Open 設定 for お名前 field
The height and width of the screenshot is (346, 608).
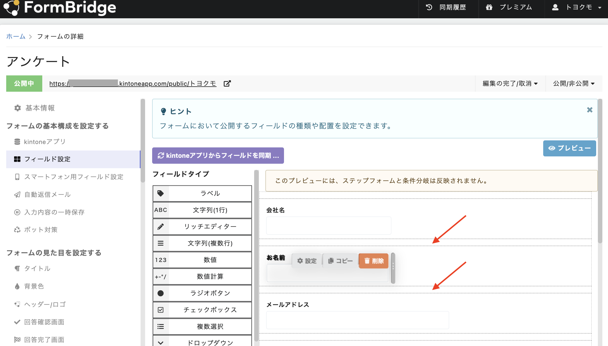pyautogui.click(x=307, y=261)
